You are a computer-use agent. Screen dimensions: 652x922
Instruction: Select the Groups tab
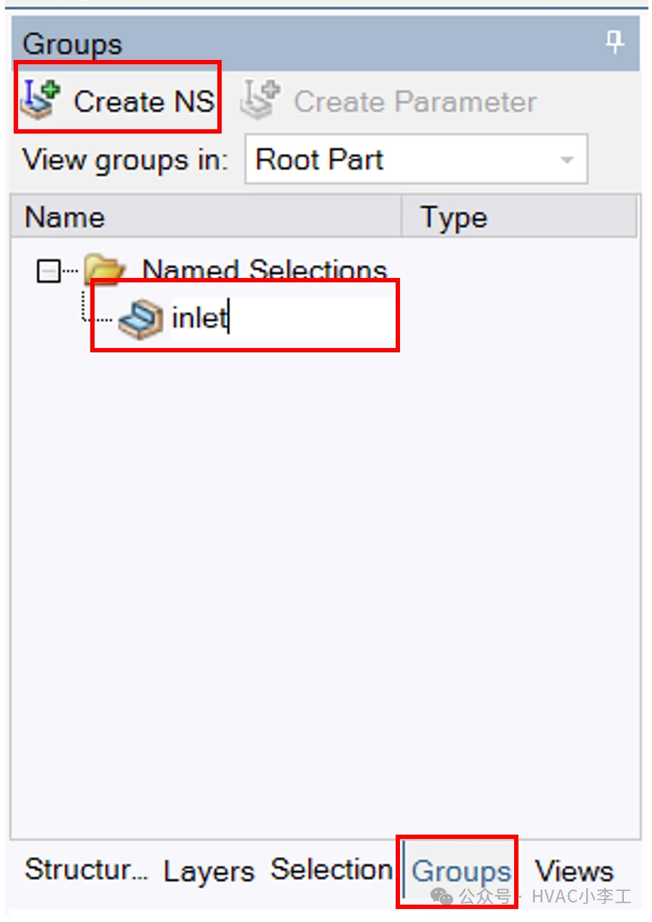click(x=461, y=871)
